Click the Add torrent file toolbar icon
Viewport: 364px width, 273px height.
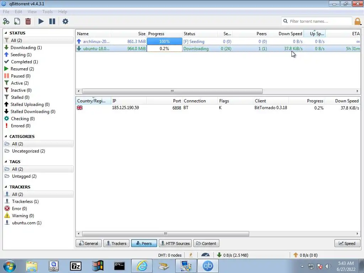pos(17,21)
